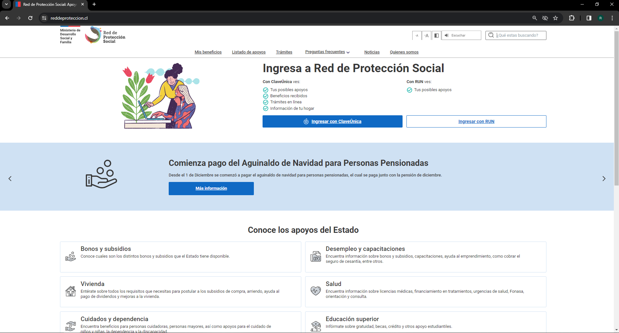Open the Mis beneficios menu item
Image resolution: width=619 pixels, height=333 pixels.
coord(208,52)
